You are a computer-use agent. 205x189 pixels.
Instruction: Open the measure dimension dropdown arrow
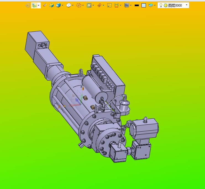coord(120,6)
